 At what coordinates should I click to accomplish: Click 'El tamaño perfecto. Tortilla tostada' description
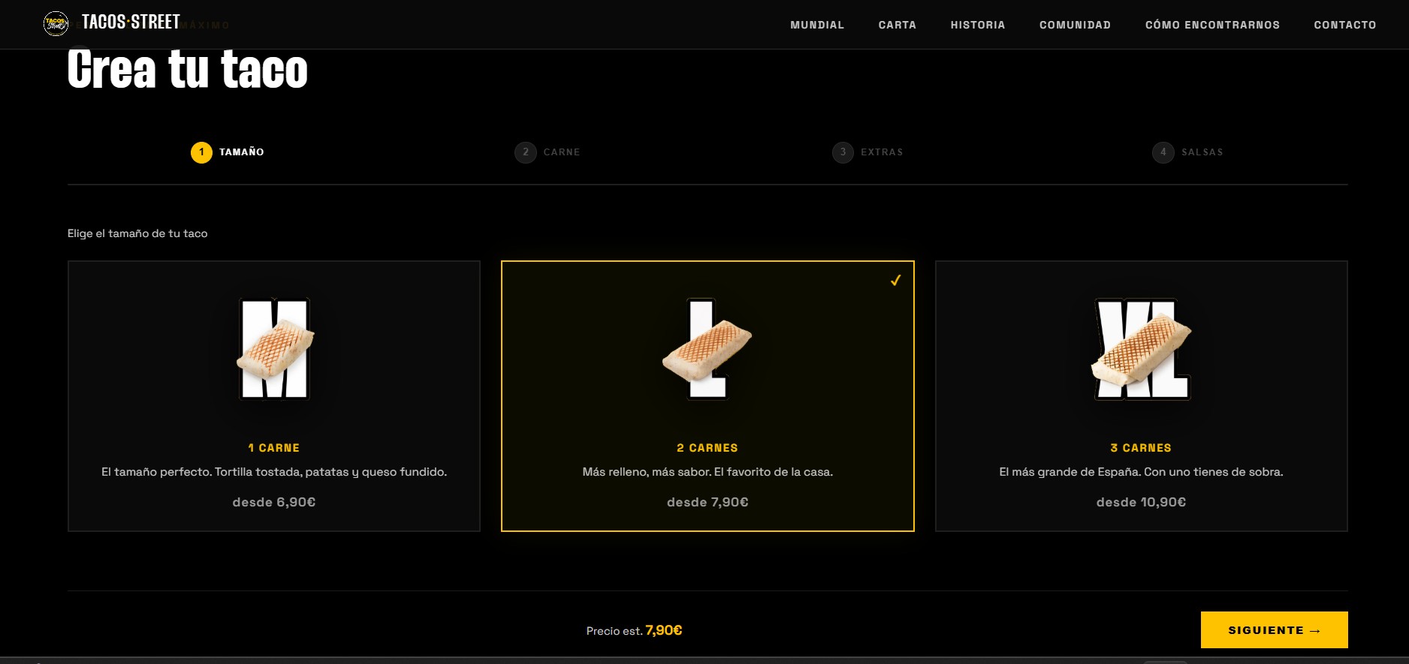[x=274, y=472]
